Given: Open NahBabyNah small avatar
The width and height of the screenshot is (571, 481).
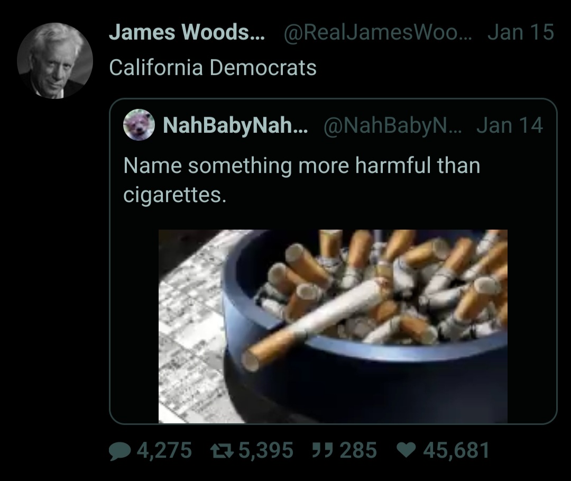Looking at the screenshot, I should tap(139, 125).
